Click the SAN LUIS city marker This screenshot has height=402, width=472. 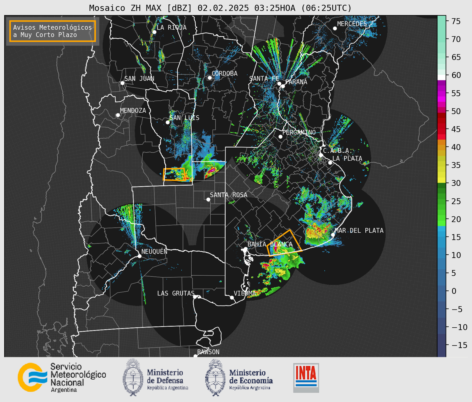click(168, 122)
